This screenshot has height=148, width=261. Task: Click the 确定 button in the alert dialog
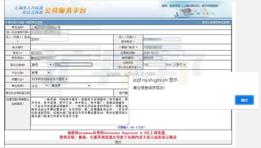pos(244,100)
